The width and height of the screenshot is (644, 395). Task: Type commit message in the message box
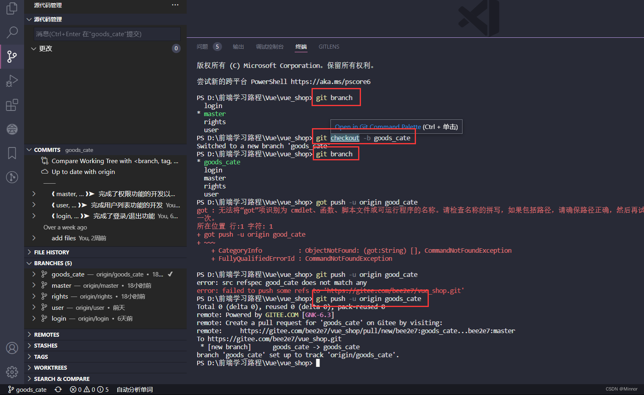(x=107, y=34)
